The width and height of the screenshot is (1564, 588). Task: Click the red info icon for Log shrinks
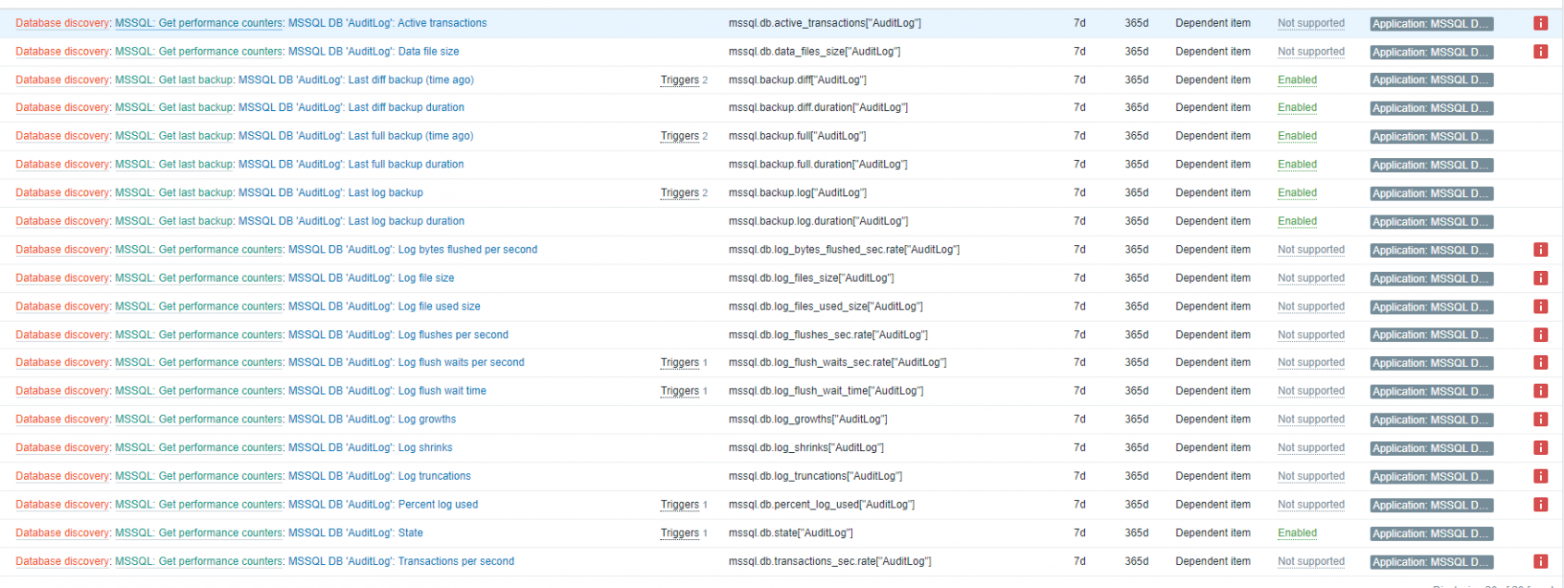[1540, 447]
